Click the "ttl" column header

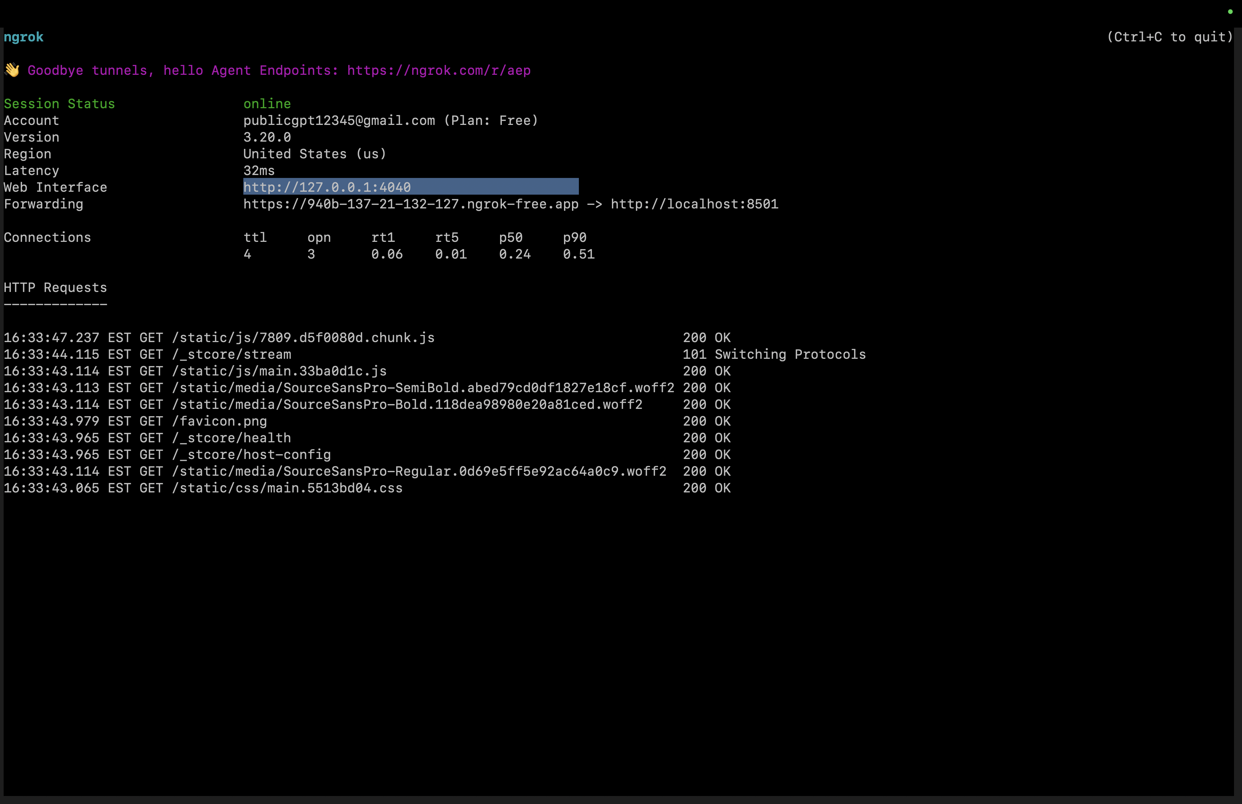pyautogui.click(x=255, y=237)
